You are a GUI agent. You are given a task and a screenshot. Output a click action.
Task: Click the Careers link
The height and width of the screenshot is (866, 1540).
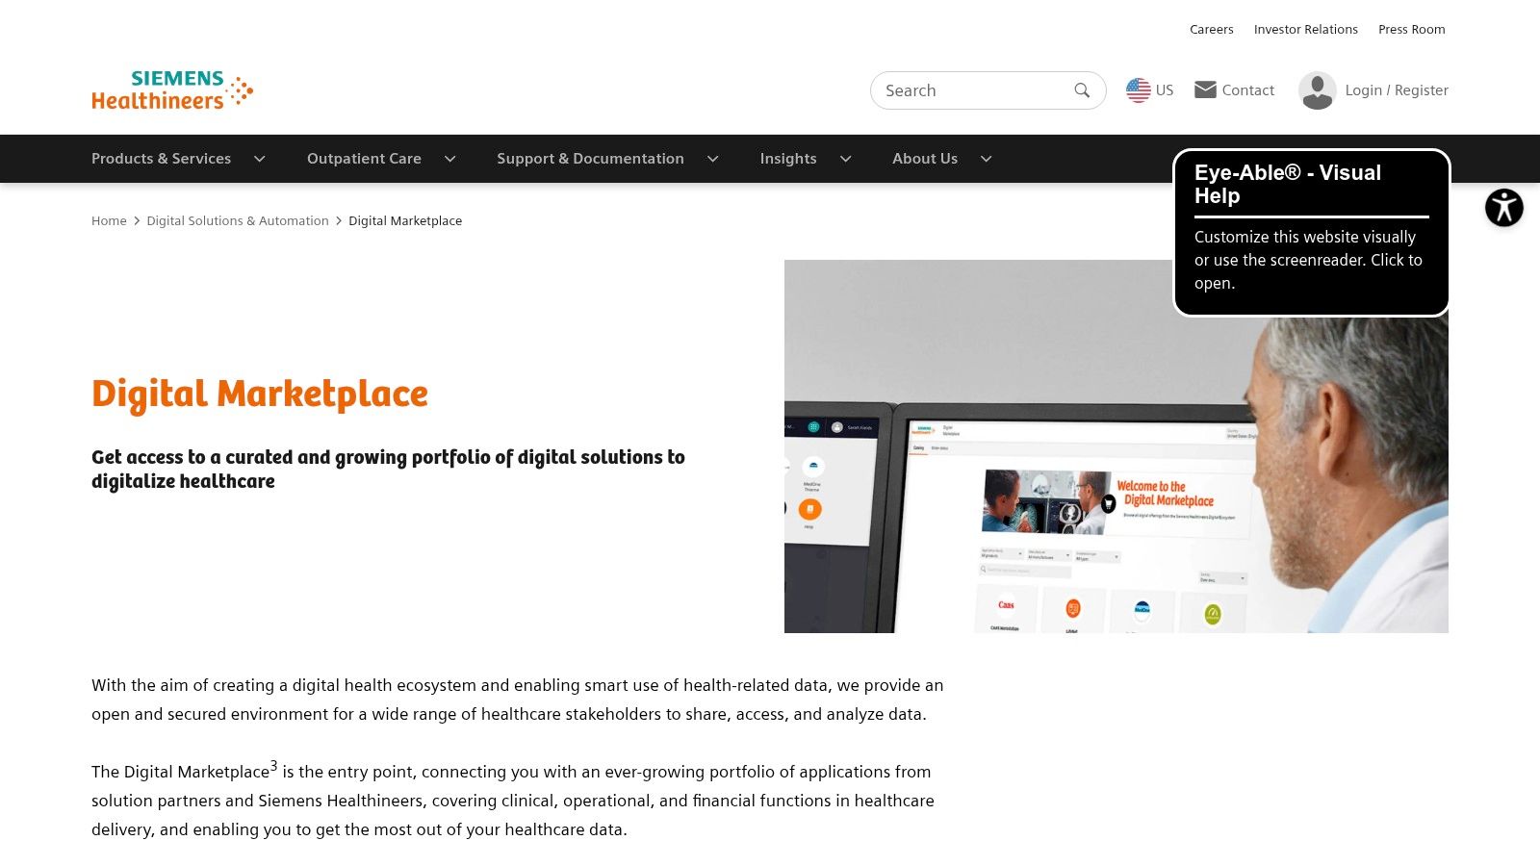click(1211, 29)
